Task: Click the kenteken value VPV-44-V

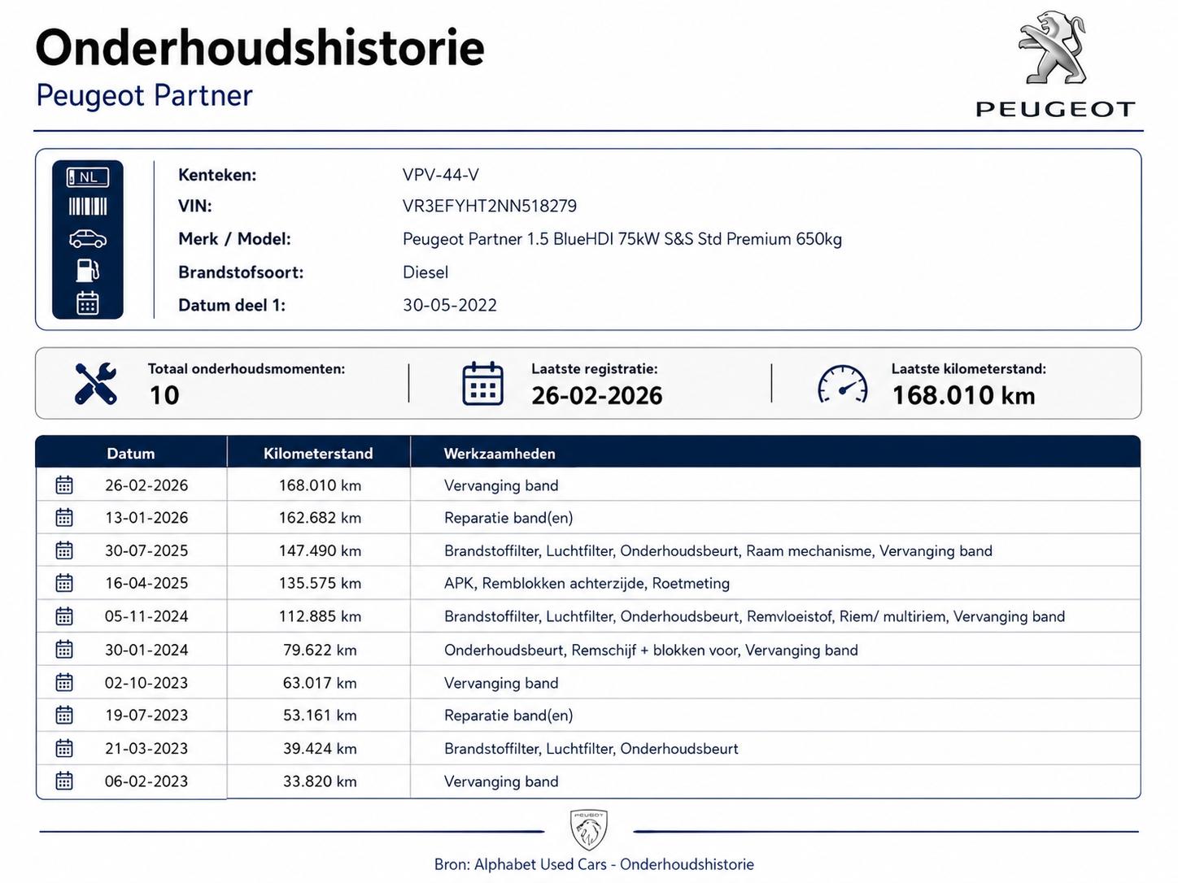Action: [441, 175]
